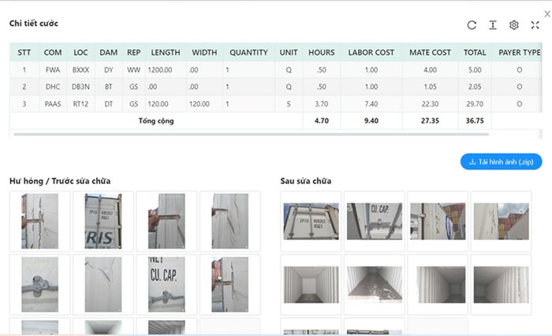Open first photo under Sau sửa chữa

311,222
